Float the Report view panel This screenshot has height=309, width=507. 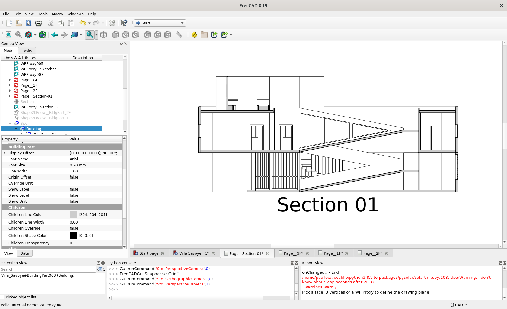point(500,263)
